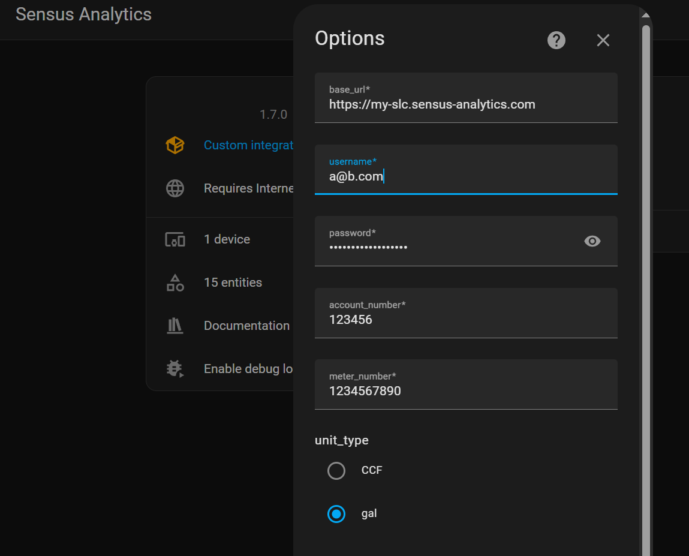Image resolution: width=689 pixels, height=556 pixels.
Task: Select the CCF unit radio button
Action: tap(336, 470)
